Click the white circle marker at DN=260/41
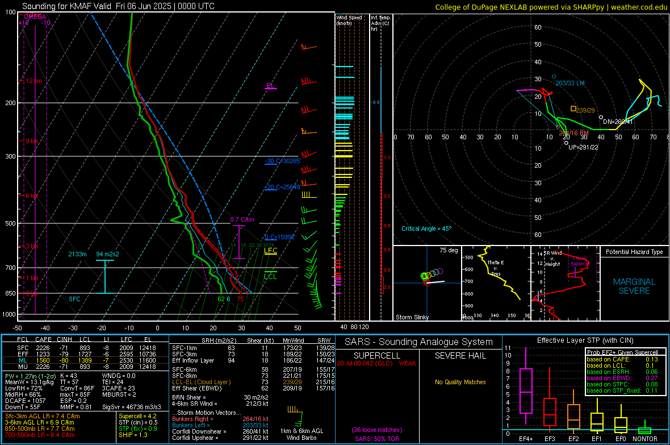Viewport: 670px width, 445px height. pos(601,117)
